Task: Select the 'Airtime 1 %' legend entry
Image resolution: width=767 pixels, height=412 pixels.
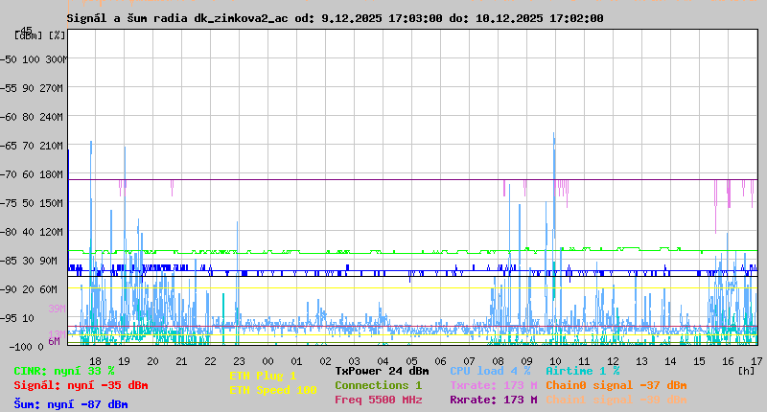Action: 583,371
